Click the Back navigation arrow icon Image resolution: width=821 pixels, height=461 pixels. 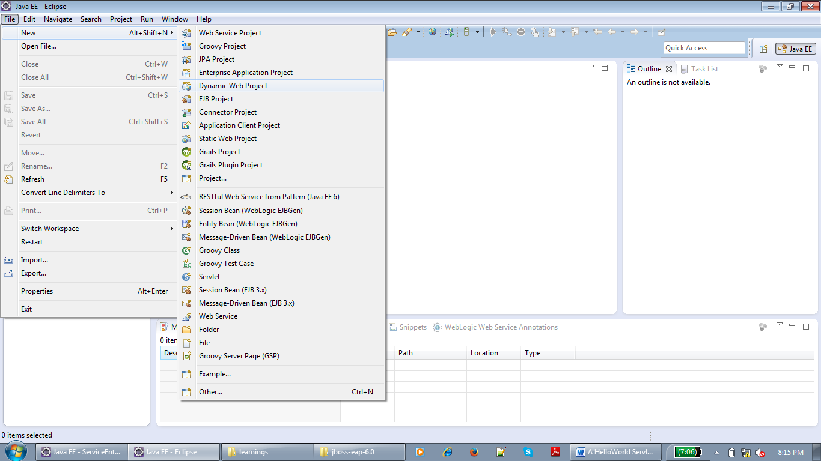point(612,32)
